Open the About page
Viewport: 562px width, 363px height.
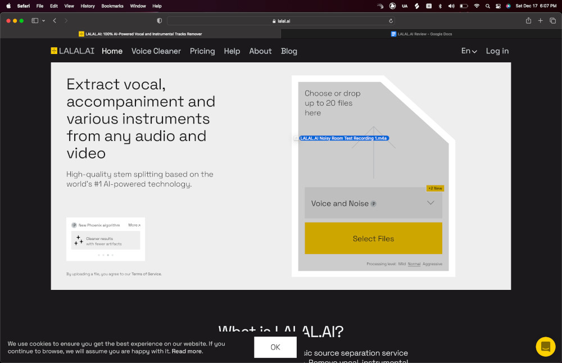(x=260, y=51)
